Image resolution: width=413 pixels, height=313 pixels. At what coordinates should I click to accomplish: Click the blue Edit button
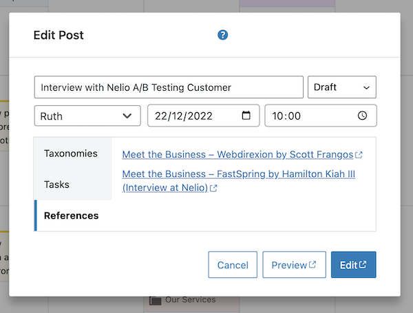pyautogui.click(x=353, y=265)
